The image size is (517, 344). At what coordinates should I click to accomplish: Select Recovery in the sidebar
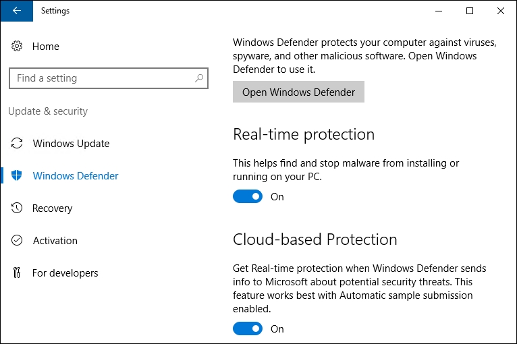click(x=52, y=208)
